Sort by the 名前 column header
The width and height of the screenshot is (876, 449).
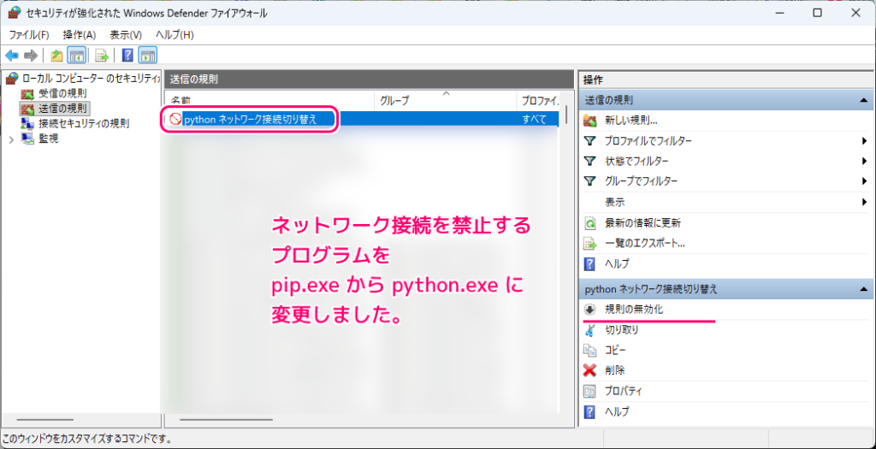(x=269, y=101)
